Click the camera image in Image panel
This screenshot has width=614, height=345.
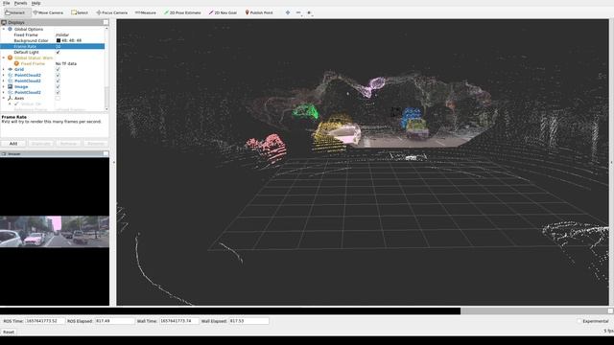(x=55, y=231)
